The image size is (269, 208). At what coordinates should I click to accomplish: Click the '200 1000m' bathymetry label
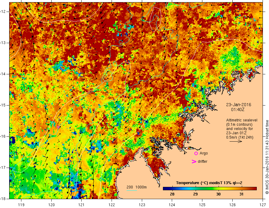[x=137, y=187]
